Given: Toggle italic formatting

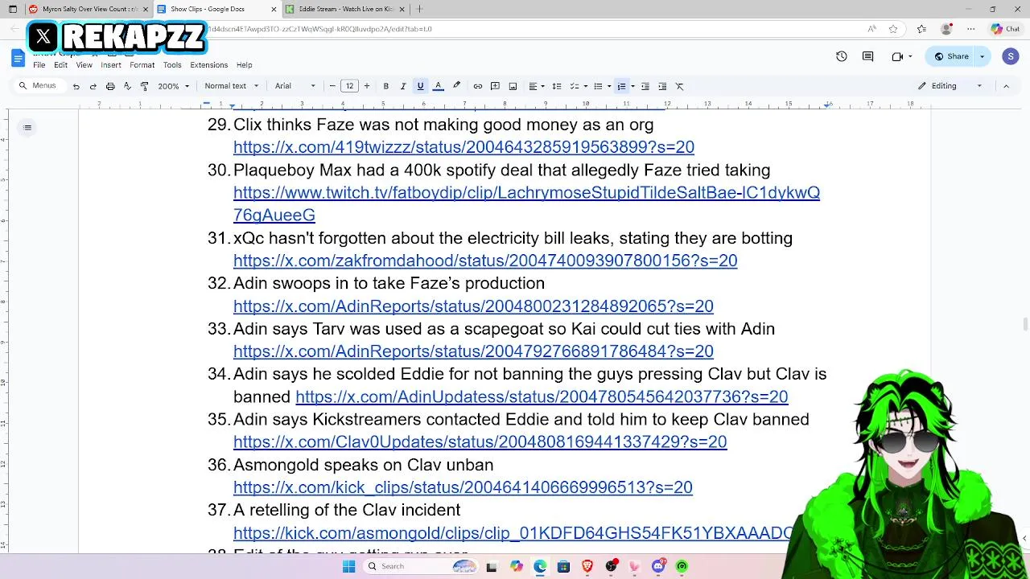Looking at the screenshot, I should [x=403, y=86].
